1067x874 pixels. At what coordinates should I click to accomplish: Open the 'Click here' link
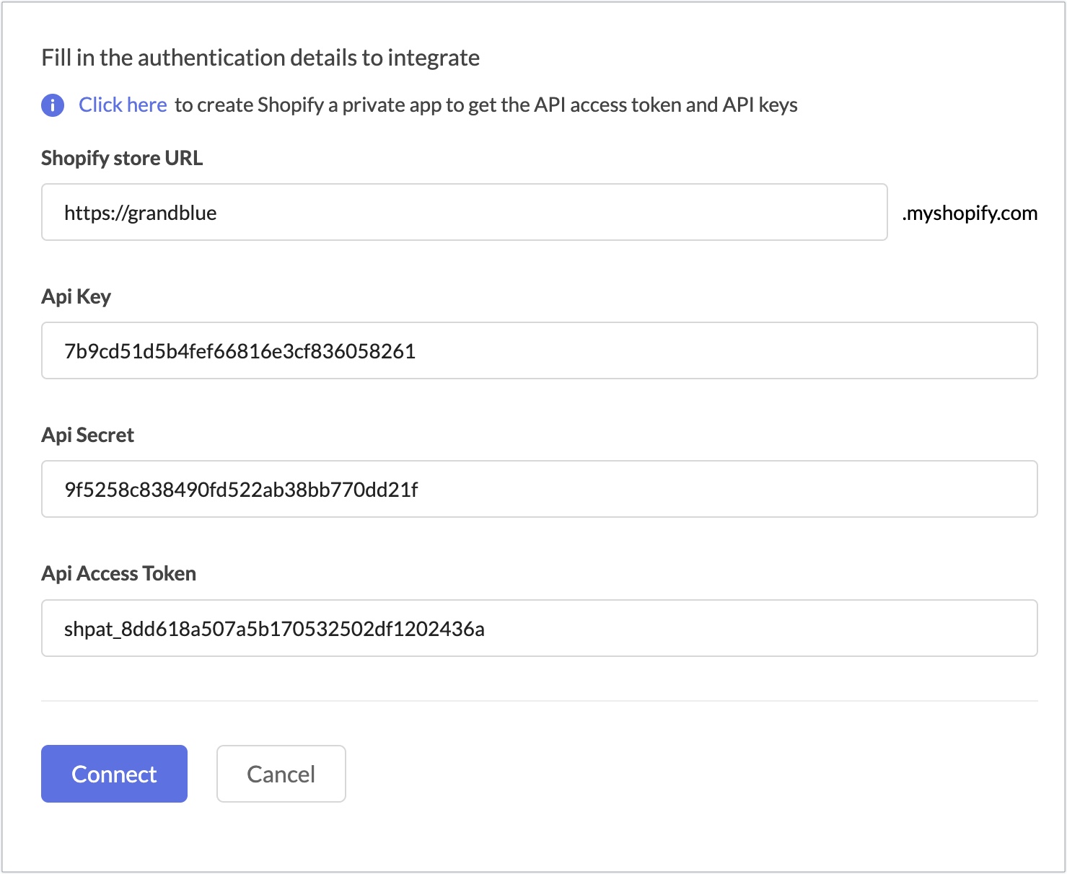[123, 105]
